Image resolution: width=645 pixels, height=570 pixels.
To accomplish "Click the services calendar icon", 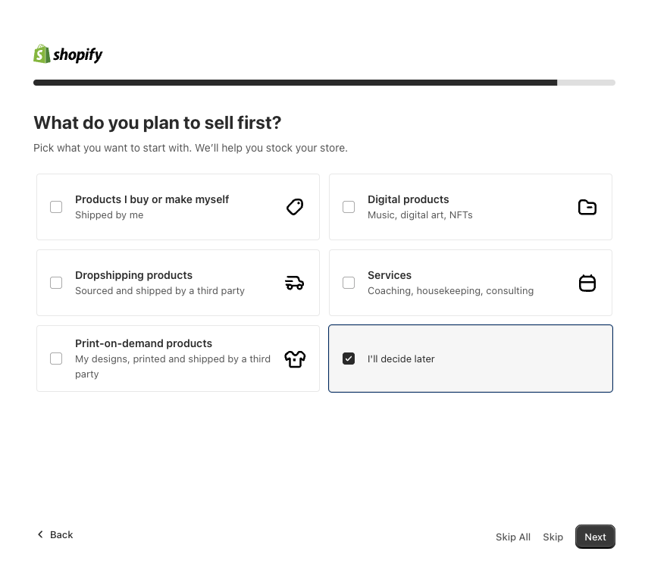I will [587, 283].
